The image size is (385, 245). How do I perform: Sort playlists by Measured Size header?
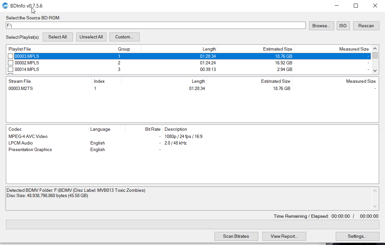click(332, 49)
